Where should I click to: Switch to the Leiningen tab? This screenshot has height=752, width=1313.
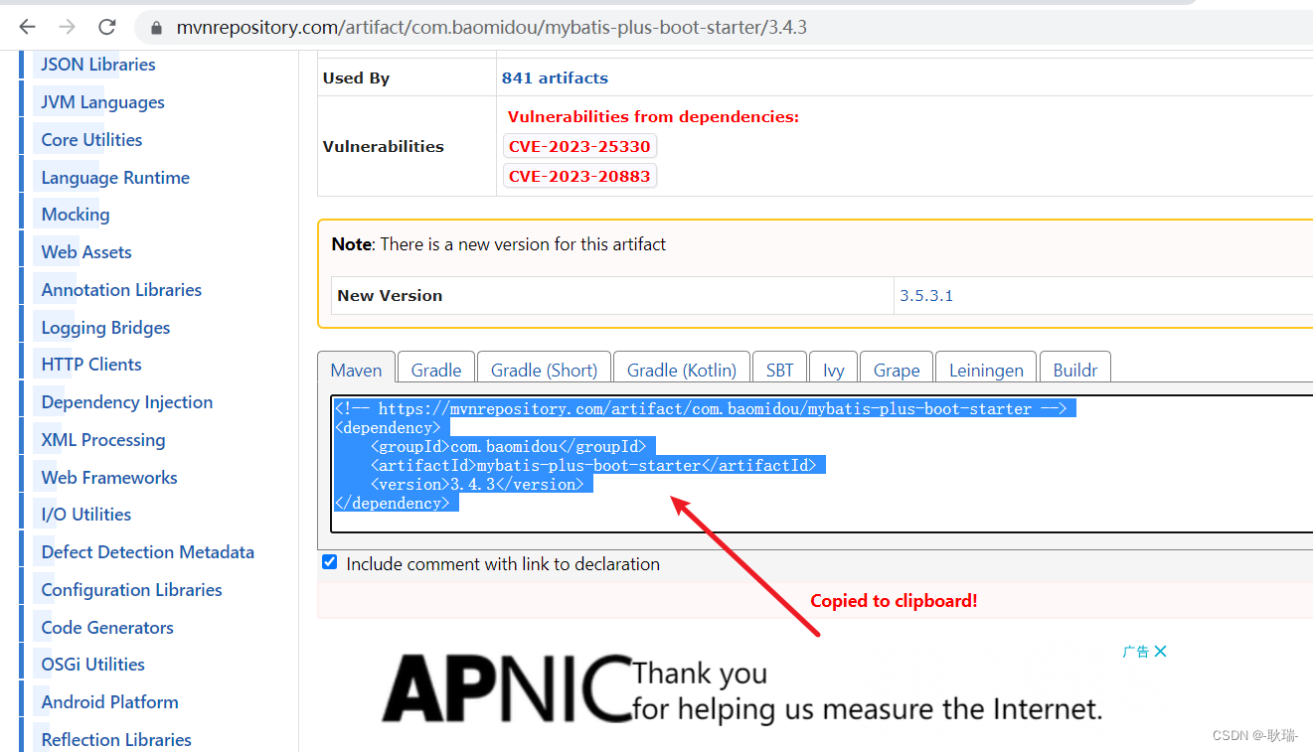tap(986, 370)
